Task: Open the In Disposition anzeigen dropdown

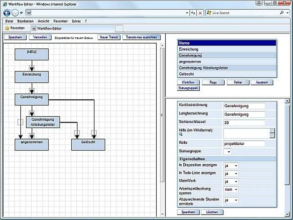Action: (231, 166)
